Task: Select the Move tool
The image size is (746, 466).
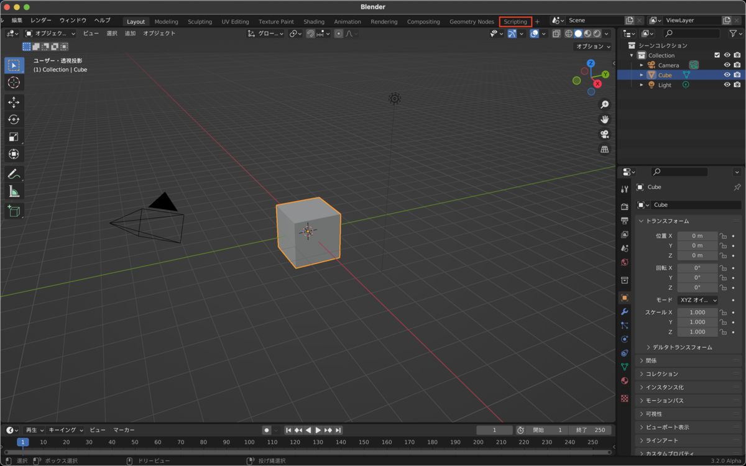Action: point(14,103)
